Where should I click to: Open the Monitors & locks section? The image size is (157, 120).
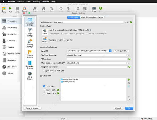(12, 54)
